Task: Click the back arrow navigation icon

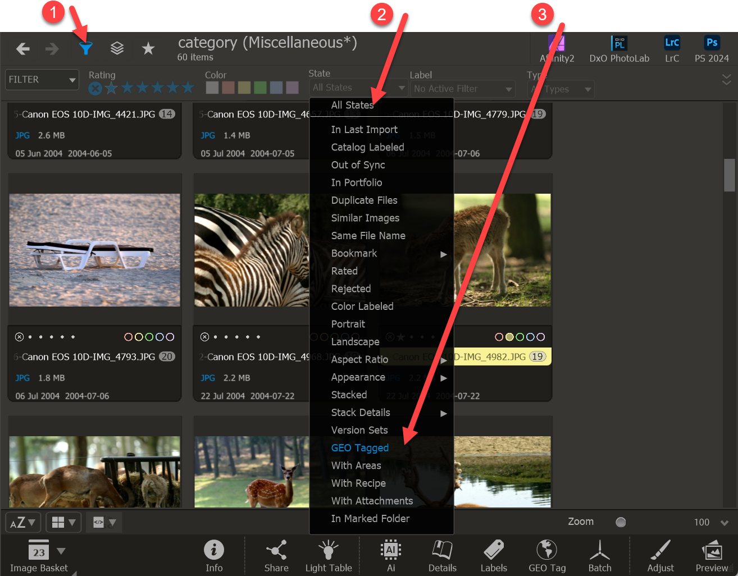Action: point(23,49)
